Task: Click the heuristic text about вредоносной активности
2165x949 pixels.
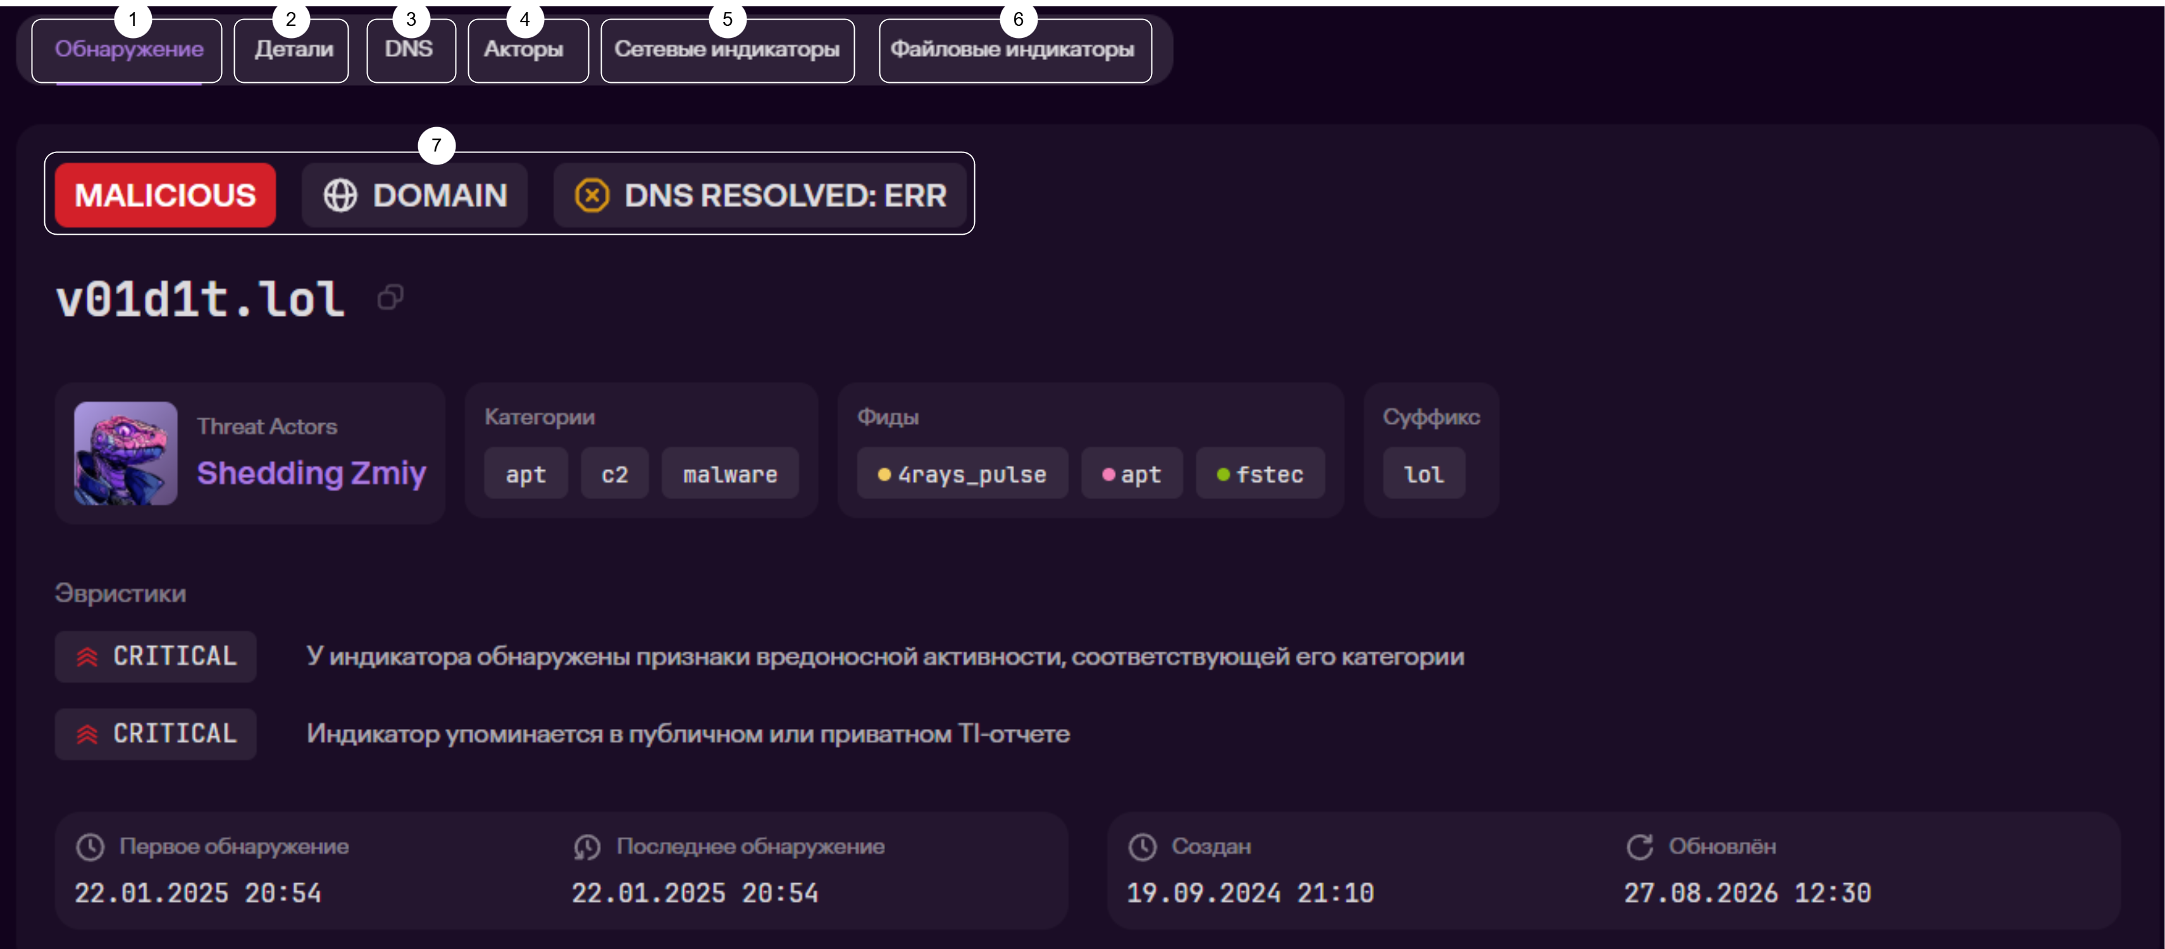Action: tap(885, 657)
